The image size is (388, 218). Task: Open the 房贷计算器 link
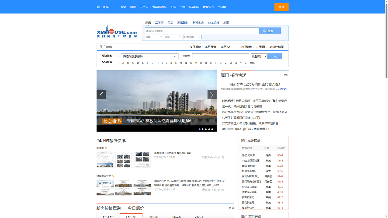coord(276,47)
